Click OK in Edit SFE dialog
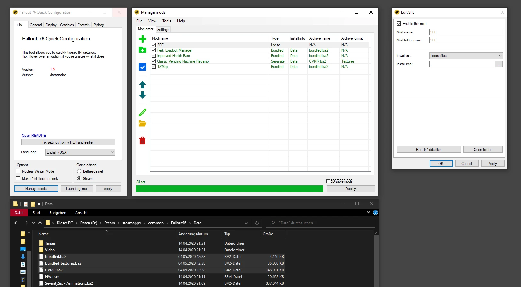Image resolution: width=521 pixels, height=287 pixels. coord(441,164)
